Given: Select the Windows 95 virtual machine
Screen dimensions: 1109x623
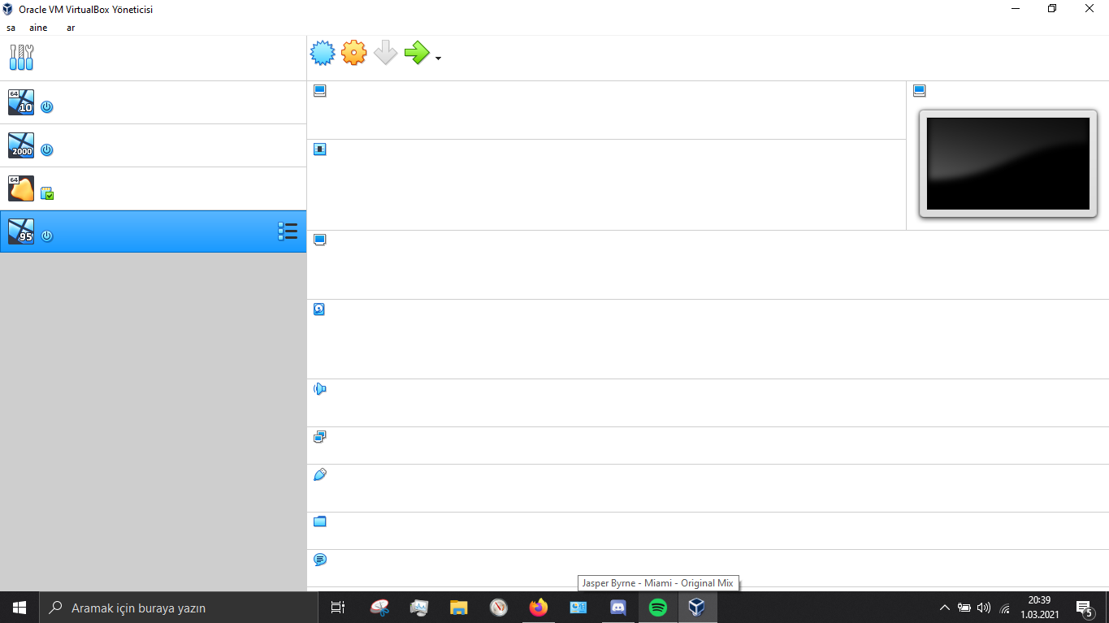Looking at the screenshot, I should (153, 231).
